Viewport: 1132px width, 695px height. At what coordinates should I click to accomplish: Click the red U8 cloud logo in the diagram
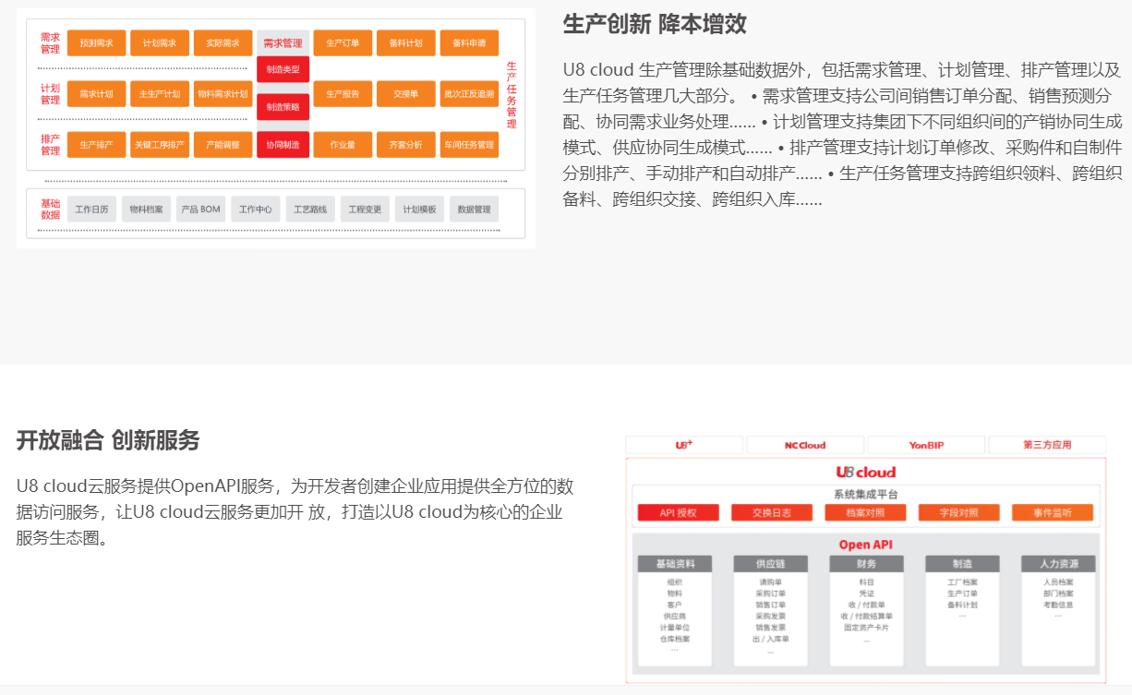click(x=866, y=472)
